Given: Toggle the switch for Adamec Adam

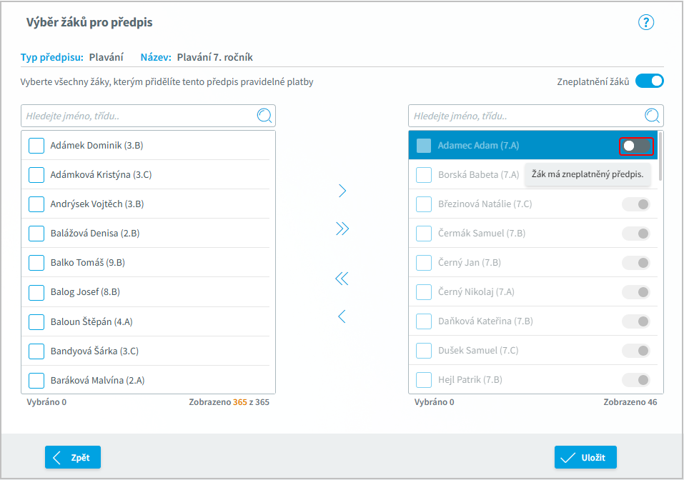Looking at the screenshot, I should 636,146.
